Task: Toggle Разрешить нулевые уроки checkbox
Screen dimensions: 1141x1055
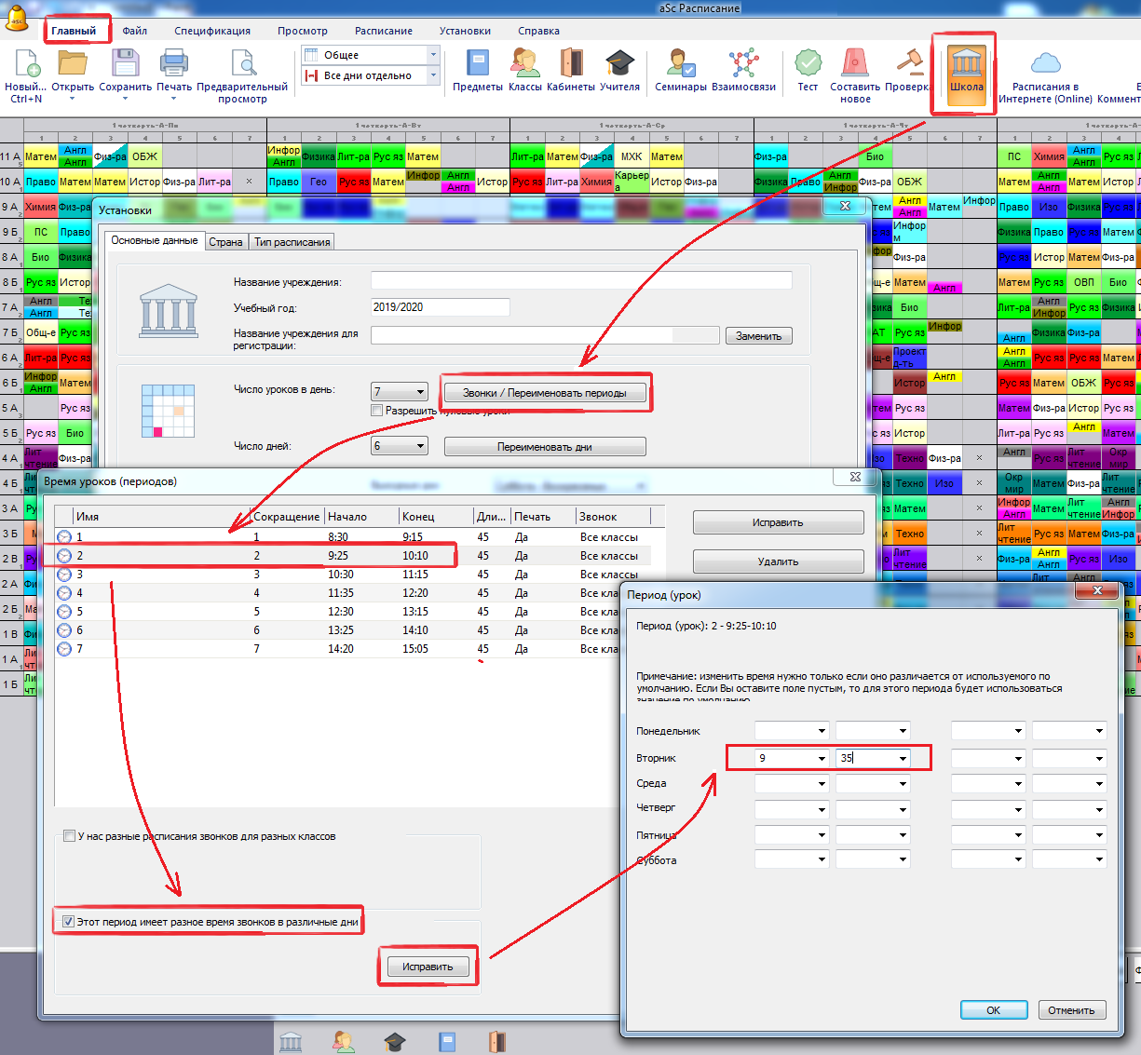Action: pyautogui.click(x=377, y=411)
